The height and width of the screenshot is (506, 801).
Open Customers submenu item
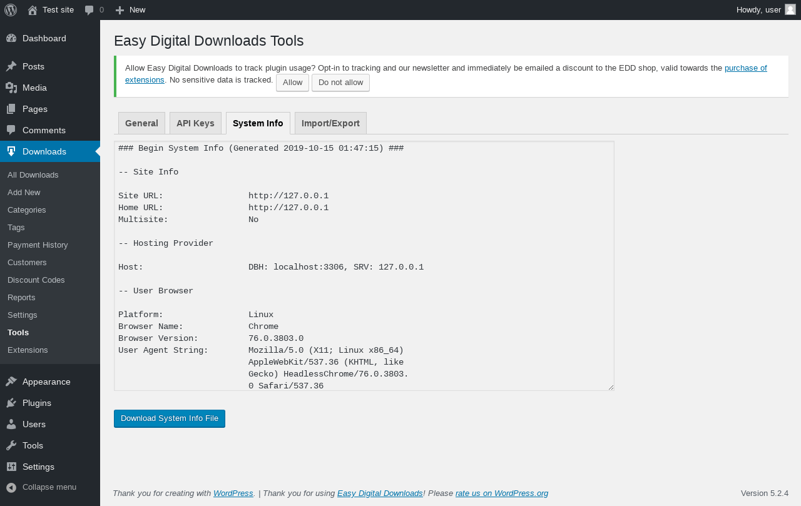point(27,262)
